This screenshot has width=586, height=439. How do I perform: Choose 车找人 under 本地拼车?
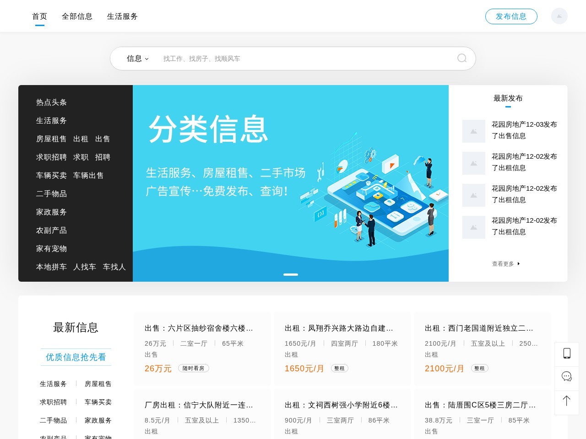(x=114, y=267)
